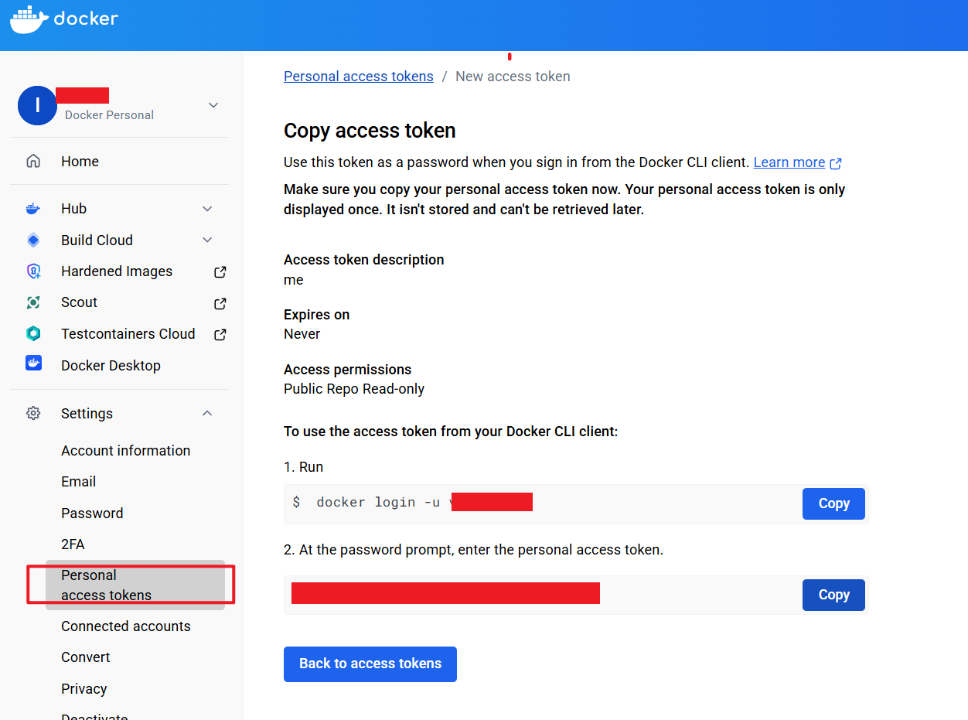Open 2FA settings page
The width and height of the screenshot is (968, 720).
[x=73, y=544]
